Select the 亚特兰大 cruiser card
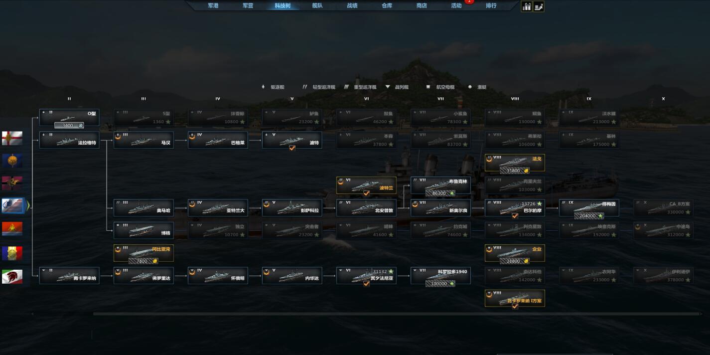This screenshot has width=710, height=355. [218, 208]
